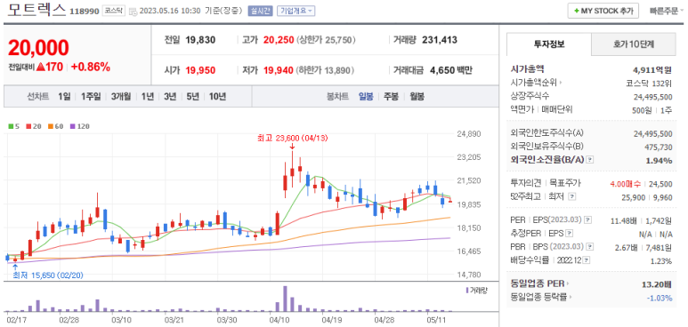The image size is (688, 327).
Task: Click the green 5-day moving average legend
Action: point(14,126)
